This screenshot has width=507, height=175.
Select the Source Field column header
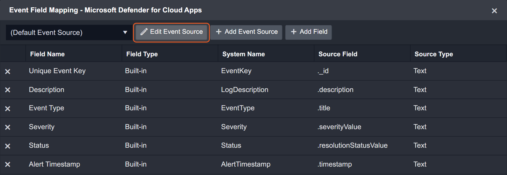[x=338, y=54]
